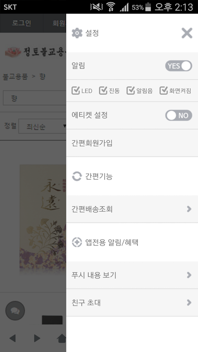Image resolution: width=198 pixels, height=352 pixels.
Task: Tap the browser back arrow icon
Action: tap(13, 338)
